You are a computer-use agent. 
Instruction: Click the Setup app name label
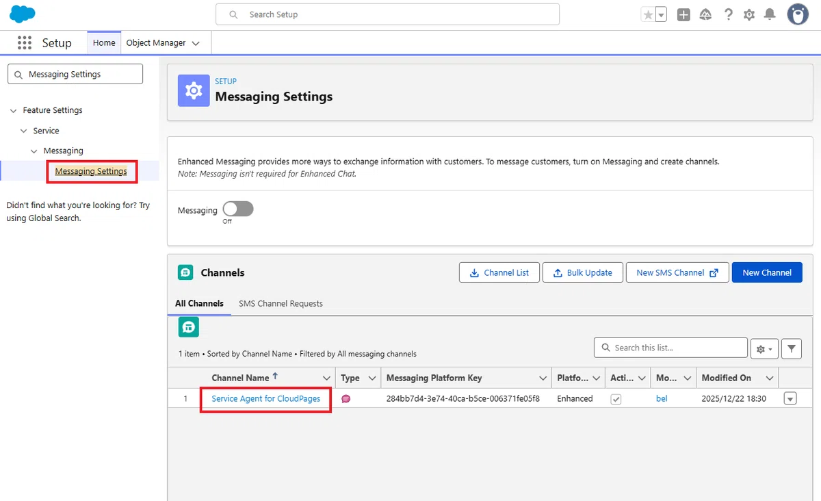pos(57,43)
